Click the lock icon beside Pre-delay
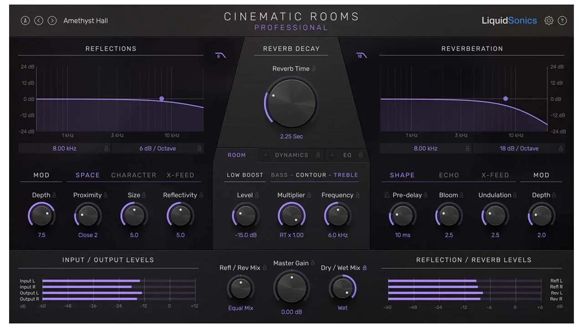Viewport: 583px width, 328px height. (426, 195)
